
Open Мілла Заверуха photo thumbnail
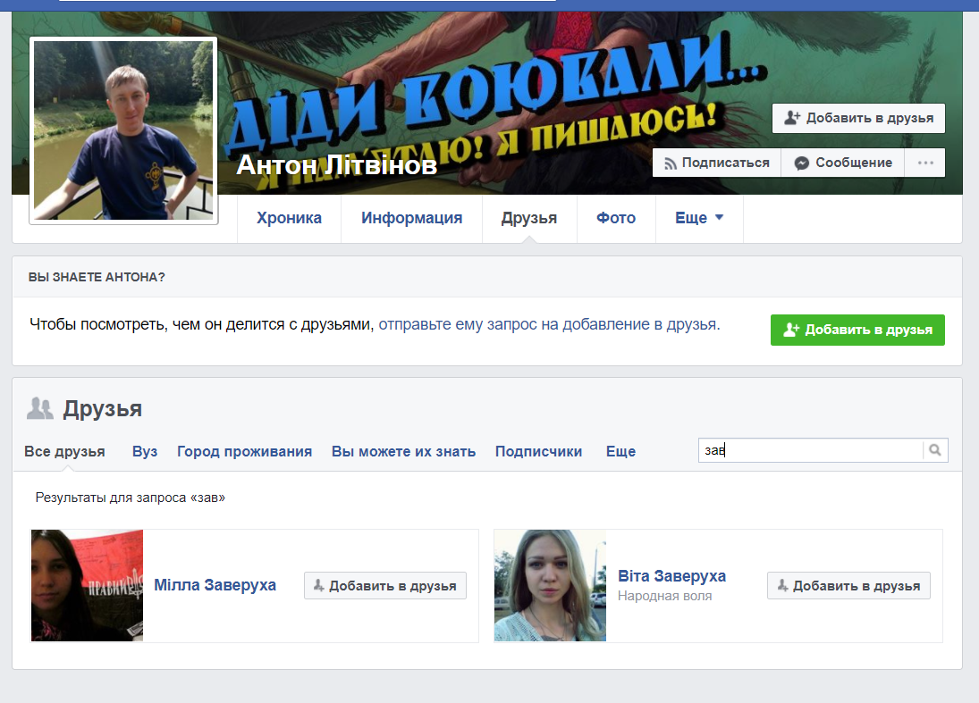point(87,585)
